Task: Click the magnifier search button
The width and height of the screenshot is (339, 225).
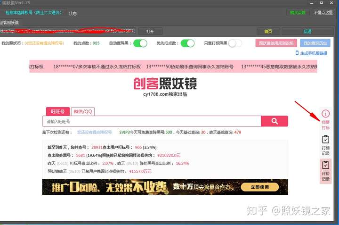Action: [x=274, y=121]
